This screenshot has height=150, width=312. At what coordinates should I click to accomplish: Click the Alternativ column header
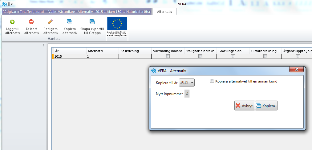(103, 51)
